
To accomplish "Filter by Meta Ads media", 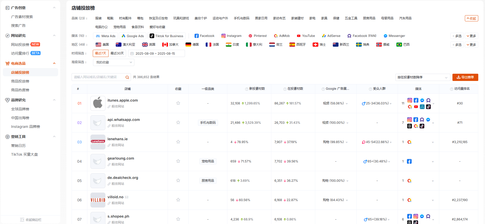I will pos(105,36).
